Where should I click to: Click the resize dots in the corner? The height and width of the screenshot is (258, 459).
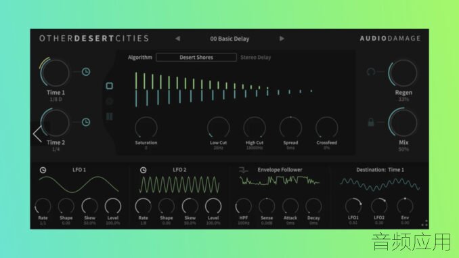point(424,223)
